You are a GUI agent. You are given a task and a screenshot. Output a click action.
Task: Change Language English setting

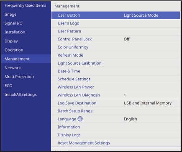coord(116,119)
